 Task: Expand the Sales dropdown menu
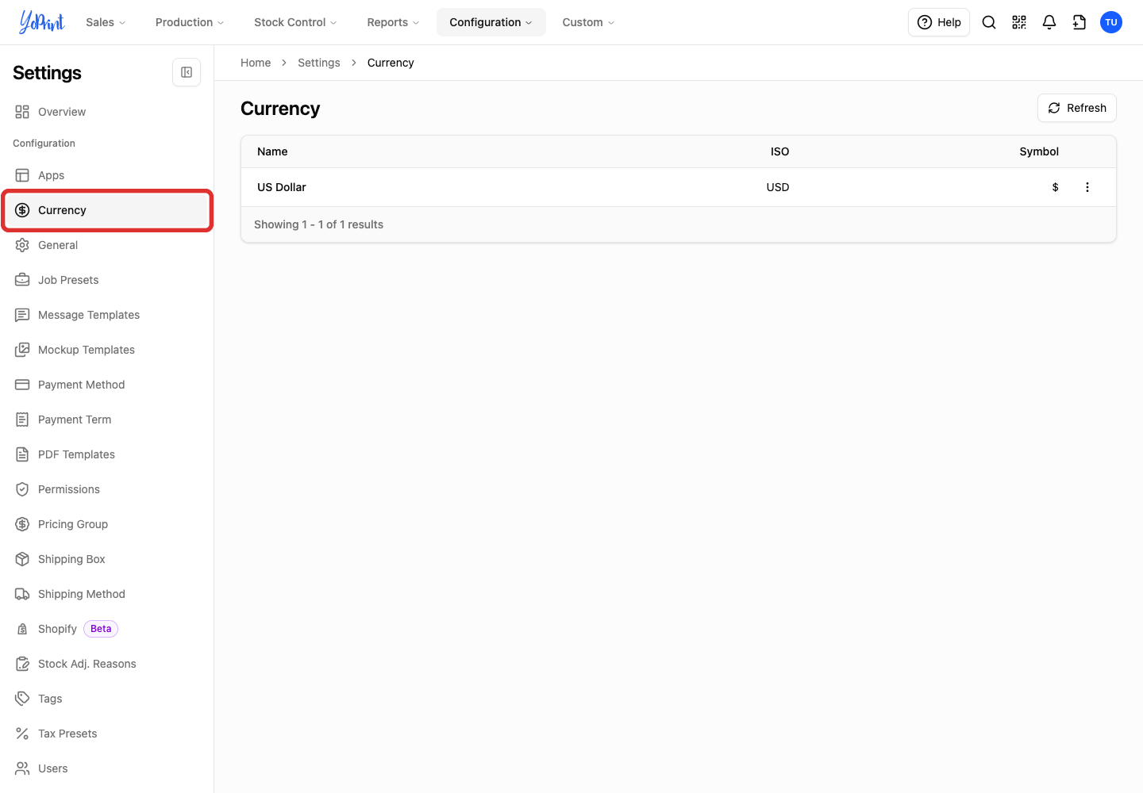click(x=106, y=22)
